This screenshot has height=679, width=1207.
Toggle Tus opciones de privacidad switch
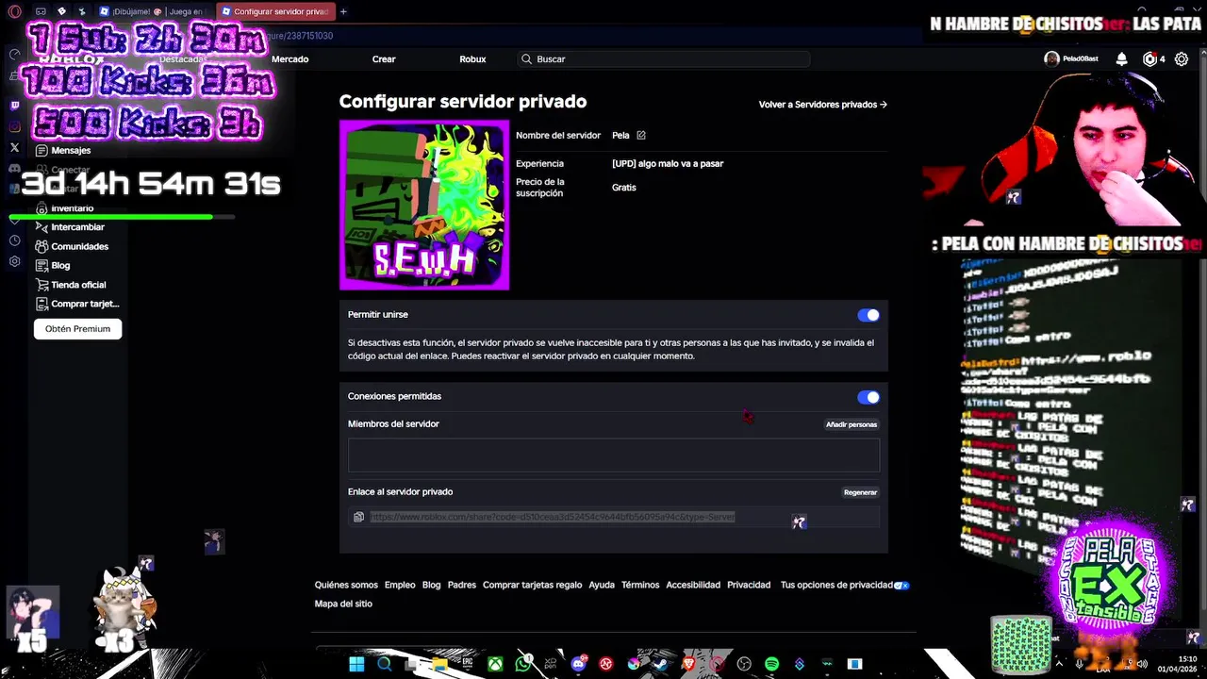tap(901, 585)
